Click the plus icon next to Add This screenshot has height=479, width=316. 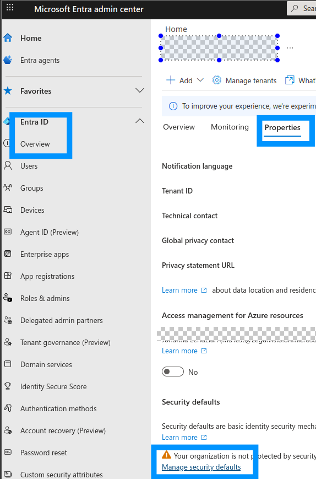click(x=171, y=80)
